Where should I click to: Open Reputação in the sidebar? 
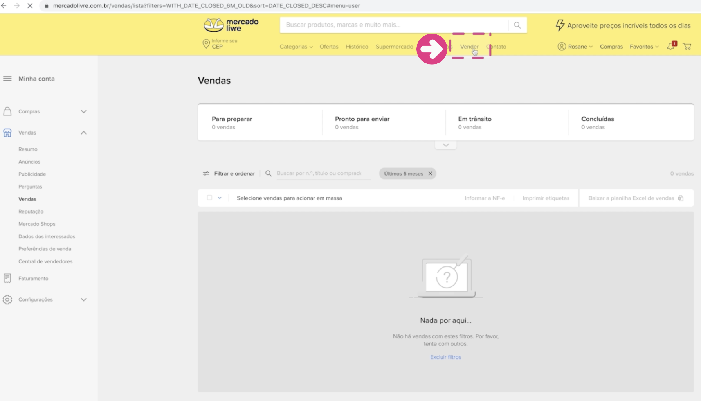pyautogui.click(x=31, y=211)
